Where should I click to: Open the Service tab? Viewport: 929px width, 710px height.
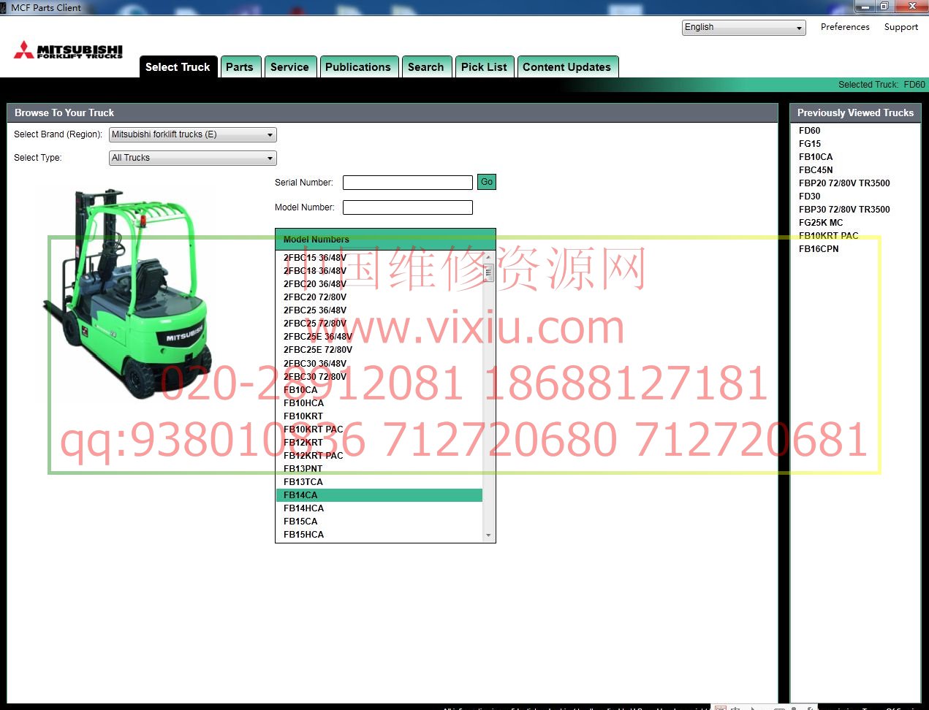pos(289,67)
